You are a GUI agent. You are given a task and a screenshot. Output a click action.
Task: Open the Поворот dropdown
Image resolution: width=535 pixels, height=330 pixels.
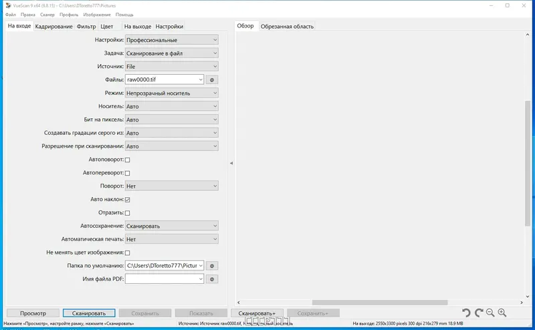172,186
